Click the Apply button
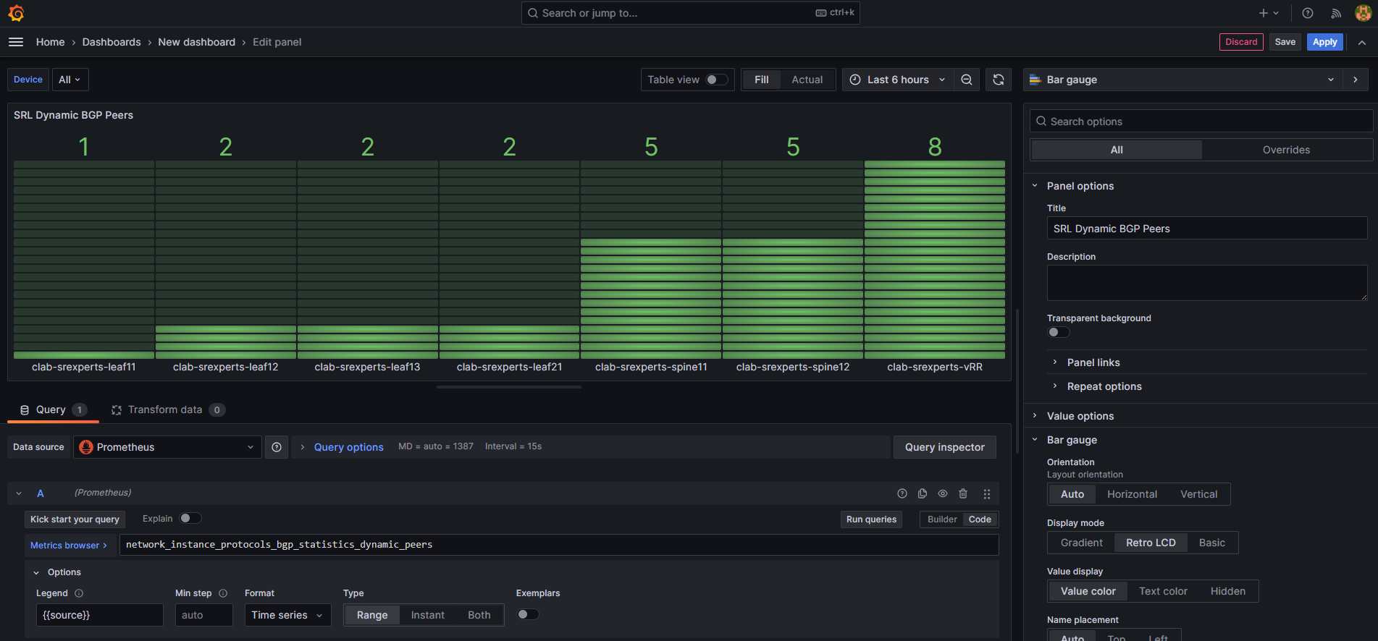Viewport: 1378px width, 641px height. tap(1324, 42)
